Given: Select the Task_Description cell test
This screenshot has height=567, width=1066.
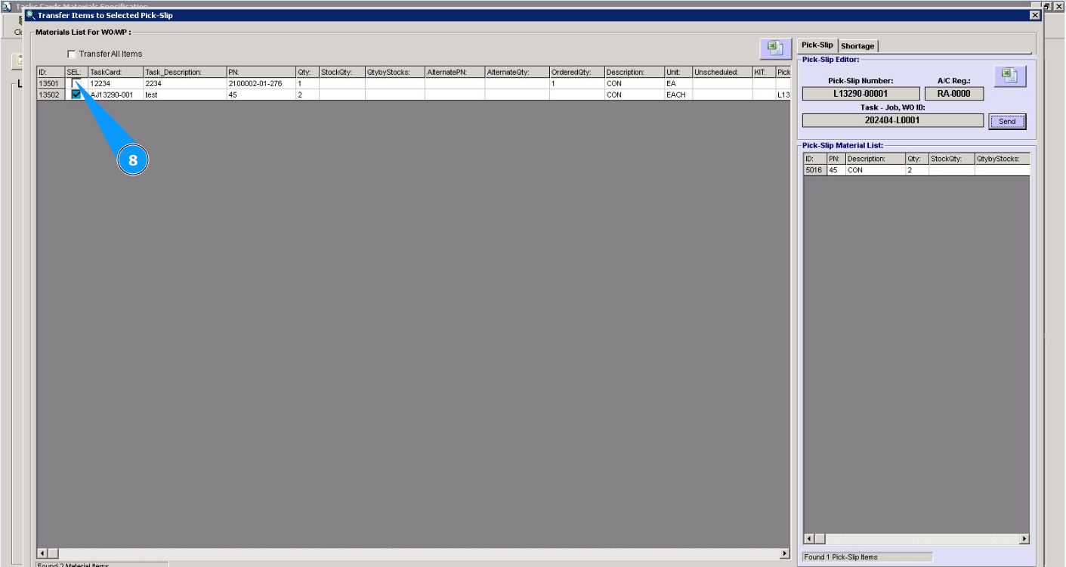Looking at the screenshot, I should click(184, 94).
